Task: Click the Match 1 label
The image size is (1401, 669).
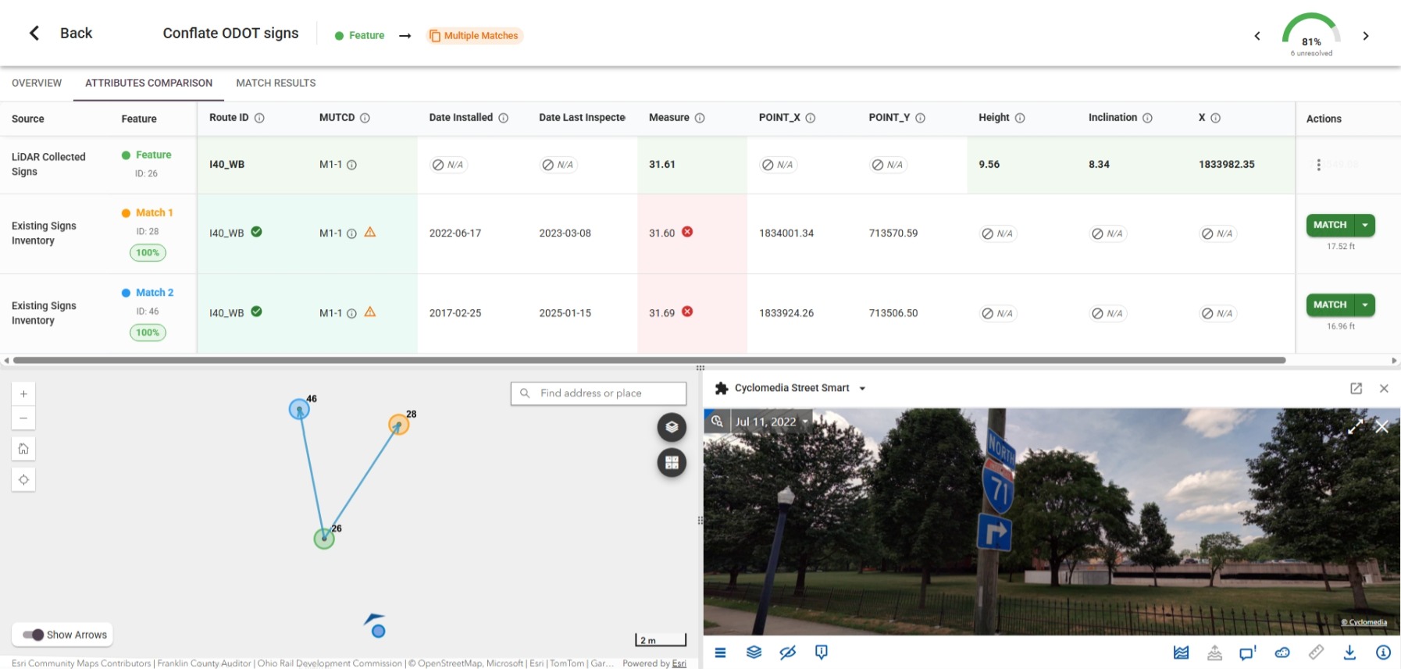Action: click(154, 212)
